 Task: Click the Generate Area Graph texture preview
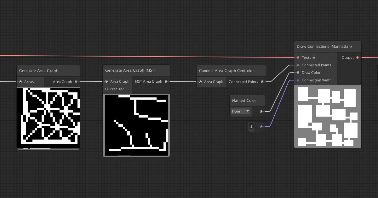(48, 118)
